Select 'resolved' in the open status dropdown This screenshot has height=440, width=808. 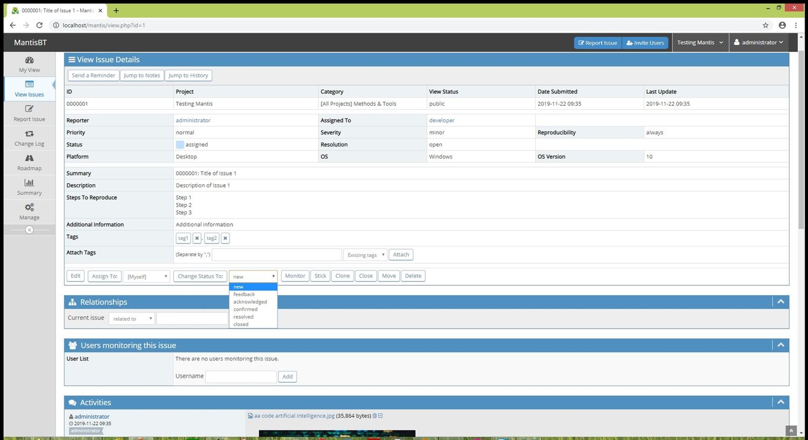coord(243,317)
